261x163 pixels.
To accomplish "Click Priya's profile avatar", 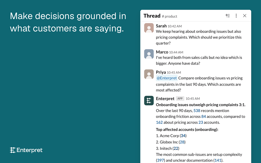I will point(149,74).
